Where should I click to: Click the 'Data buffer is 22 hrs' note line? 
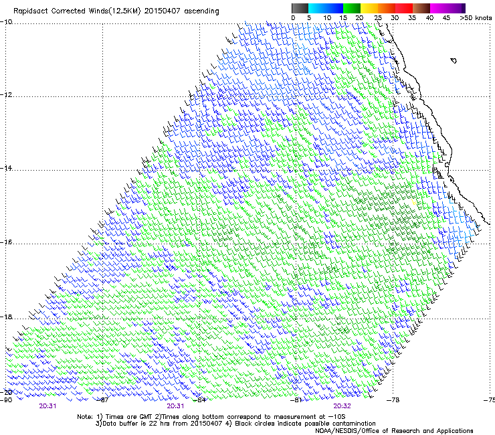(x=235, y=424)
